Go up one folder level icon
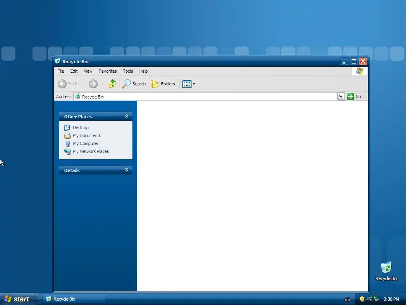406x305 pixels. [x=112, y=84]
